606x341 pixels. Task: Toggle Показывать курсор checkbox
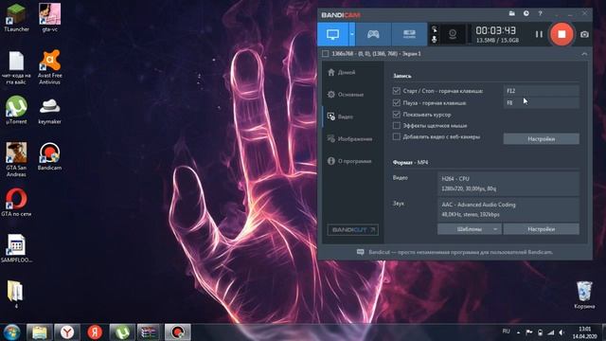396,115
